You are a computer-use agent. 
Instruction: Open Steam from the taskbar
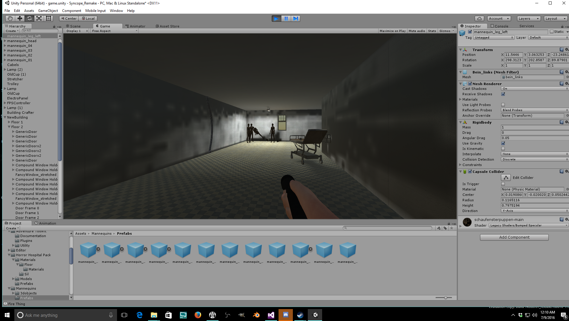pos(300,315)
